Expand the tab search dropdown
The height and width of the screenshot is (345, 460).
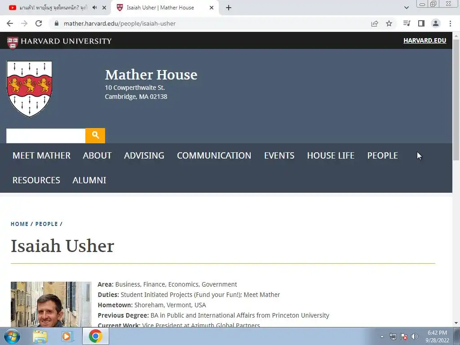(x=406, y=8)
